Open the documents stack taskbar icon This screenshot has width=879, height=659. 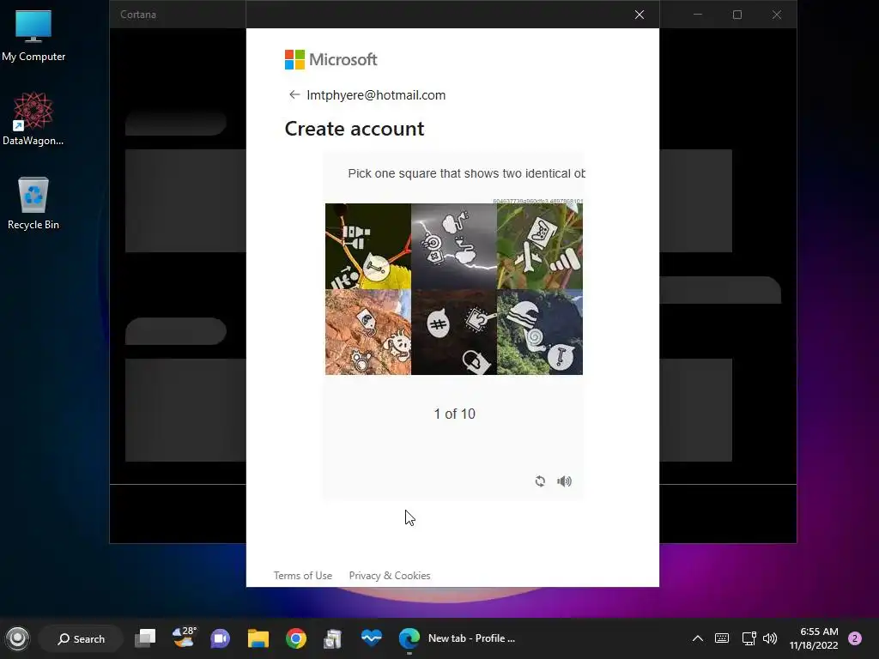pyautogui.click(x=333, y=638)
